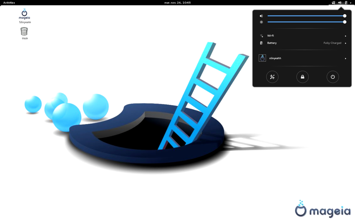Click the brightness sun icon
Viewport: 355px width, 222px height.
261,22
